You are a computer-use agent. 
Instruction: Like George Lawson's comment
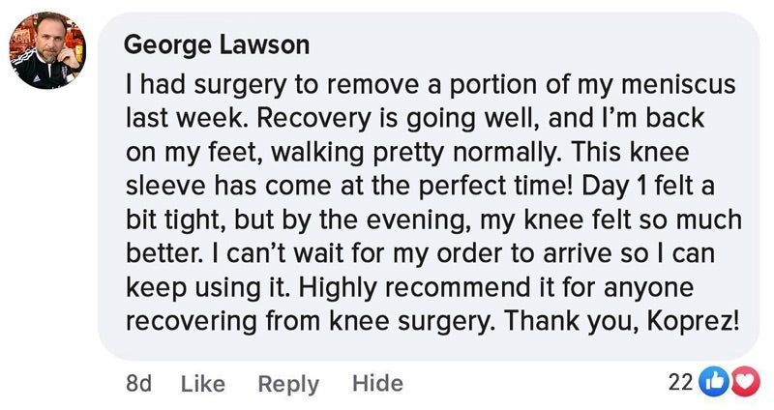click(x=203, y=383)
